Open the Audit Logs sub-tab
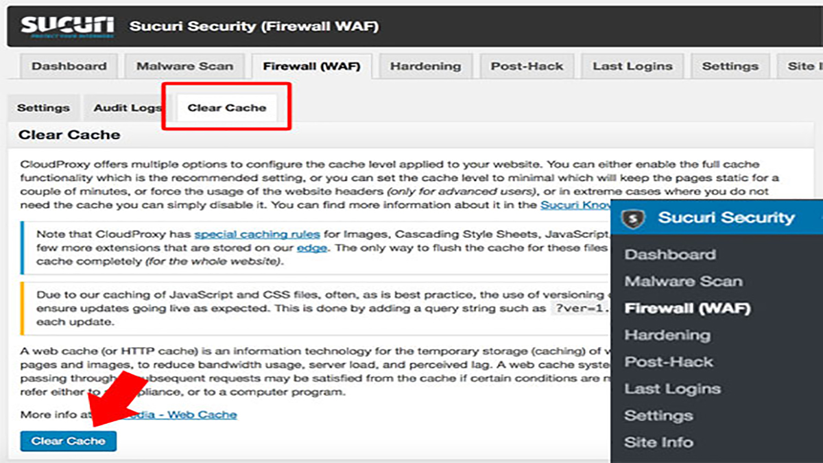Viewport: 823px width, 463px height. 128,108
